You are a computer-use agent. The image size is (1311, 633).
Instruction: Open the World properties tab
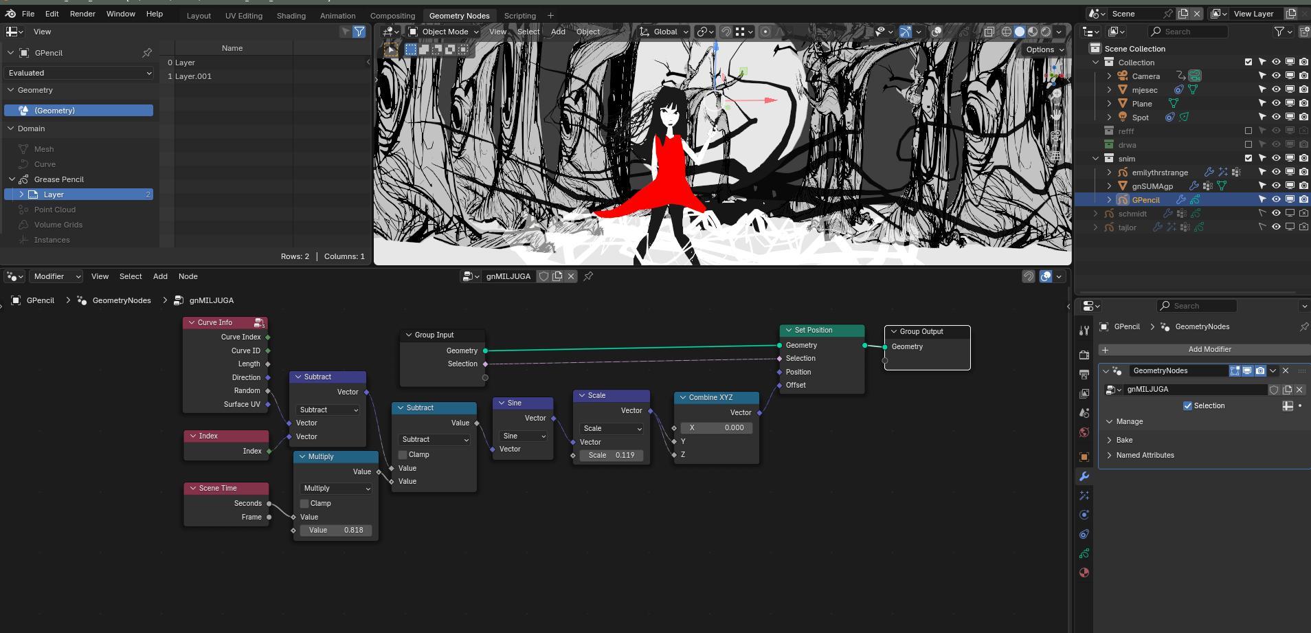tap(1084, 432)
